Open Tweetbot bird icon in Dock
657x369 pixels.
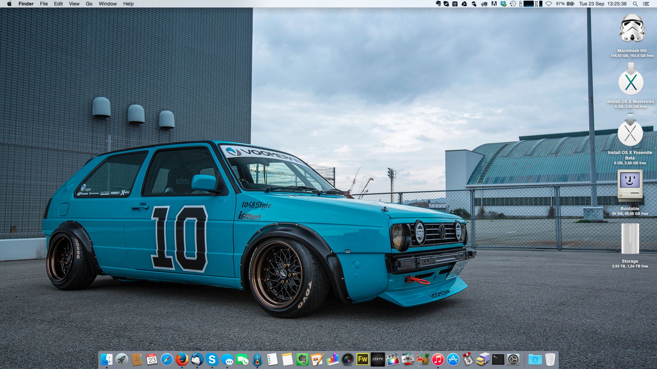tap(257, 359)
